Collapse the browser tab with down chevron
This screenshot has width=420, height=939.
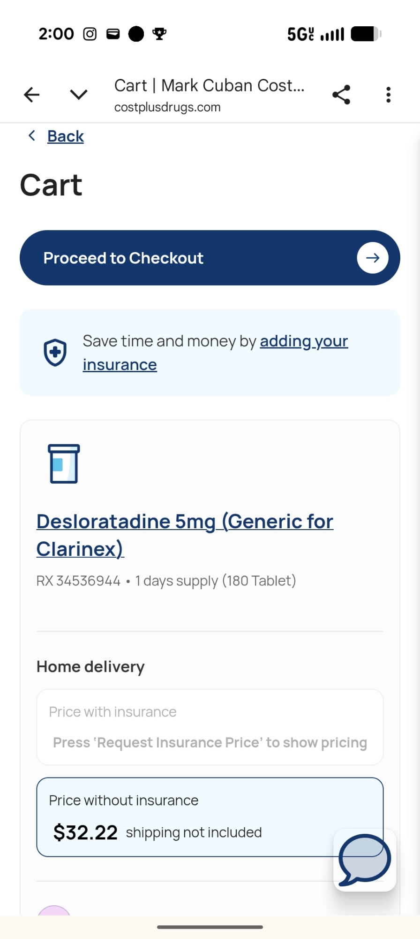tap(78, 95)
